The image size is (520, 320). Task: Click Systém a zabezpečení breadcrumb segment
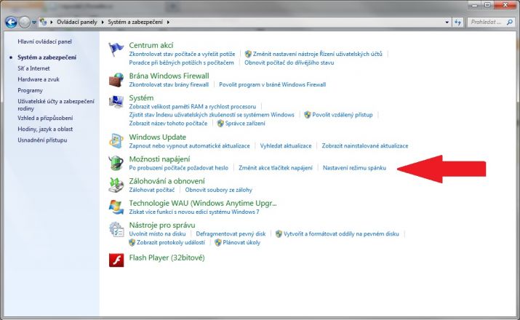135,22
